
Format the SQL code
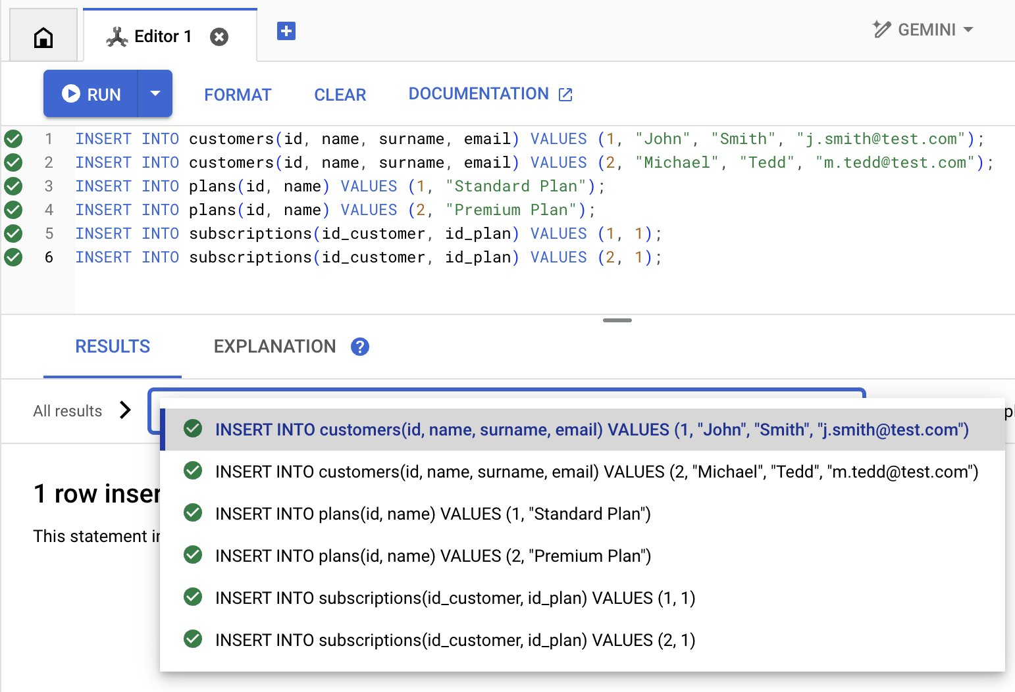238,95
